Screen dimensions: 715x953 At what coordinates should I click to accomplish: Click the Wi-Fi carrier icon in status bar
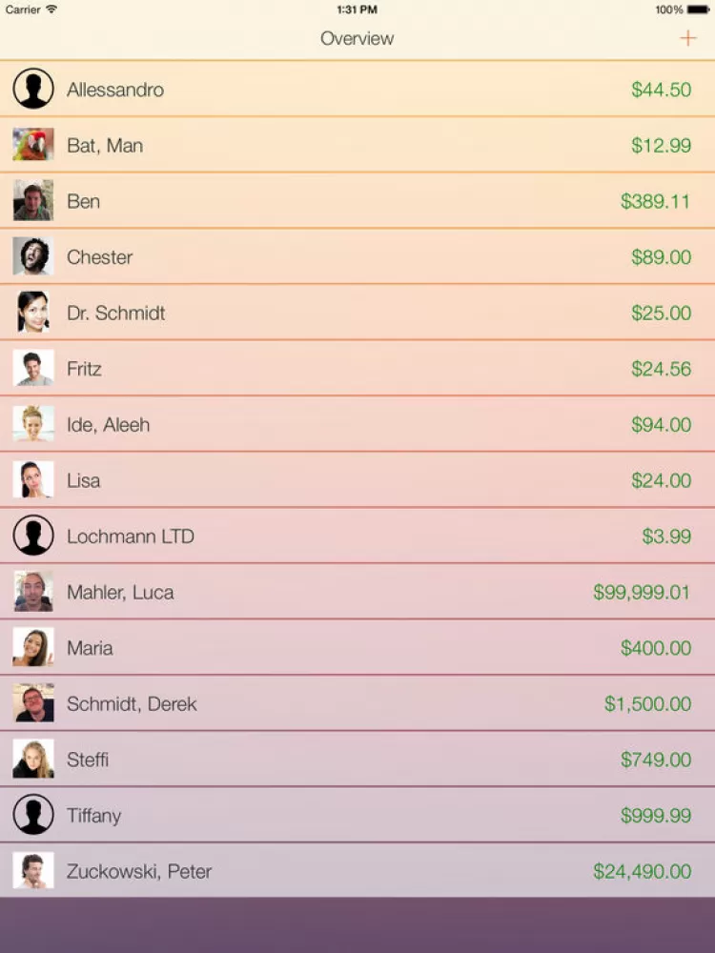coord(51,10)
